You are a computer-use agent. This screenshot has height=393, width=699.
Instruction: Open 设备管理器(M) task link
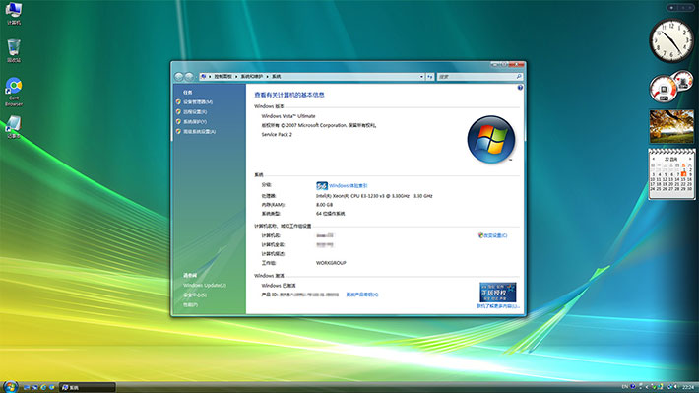pos(198,102)
